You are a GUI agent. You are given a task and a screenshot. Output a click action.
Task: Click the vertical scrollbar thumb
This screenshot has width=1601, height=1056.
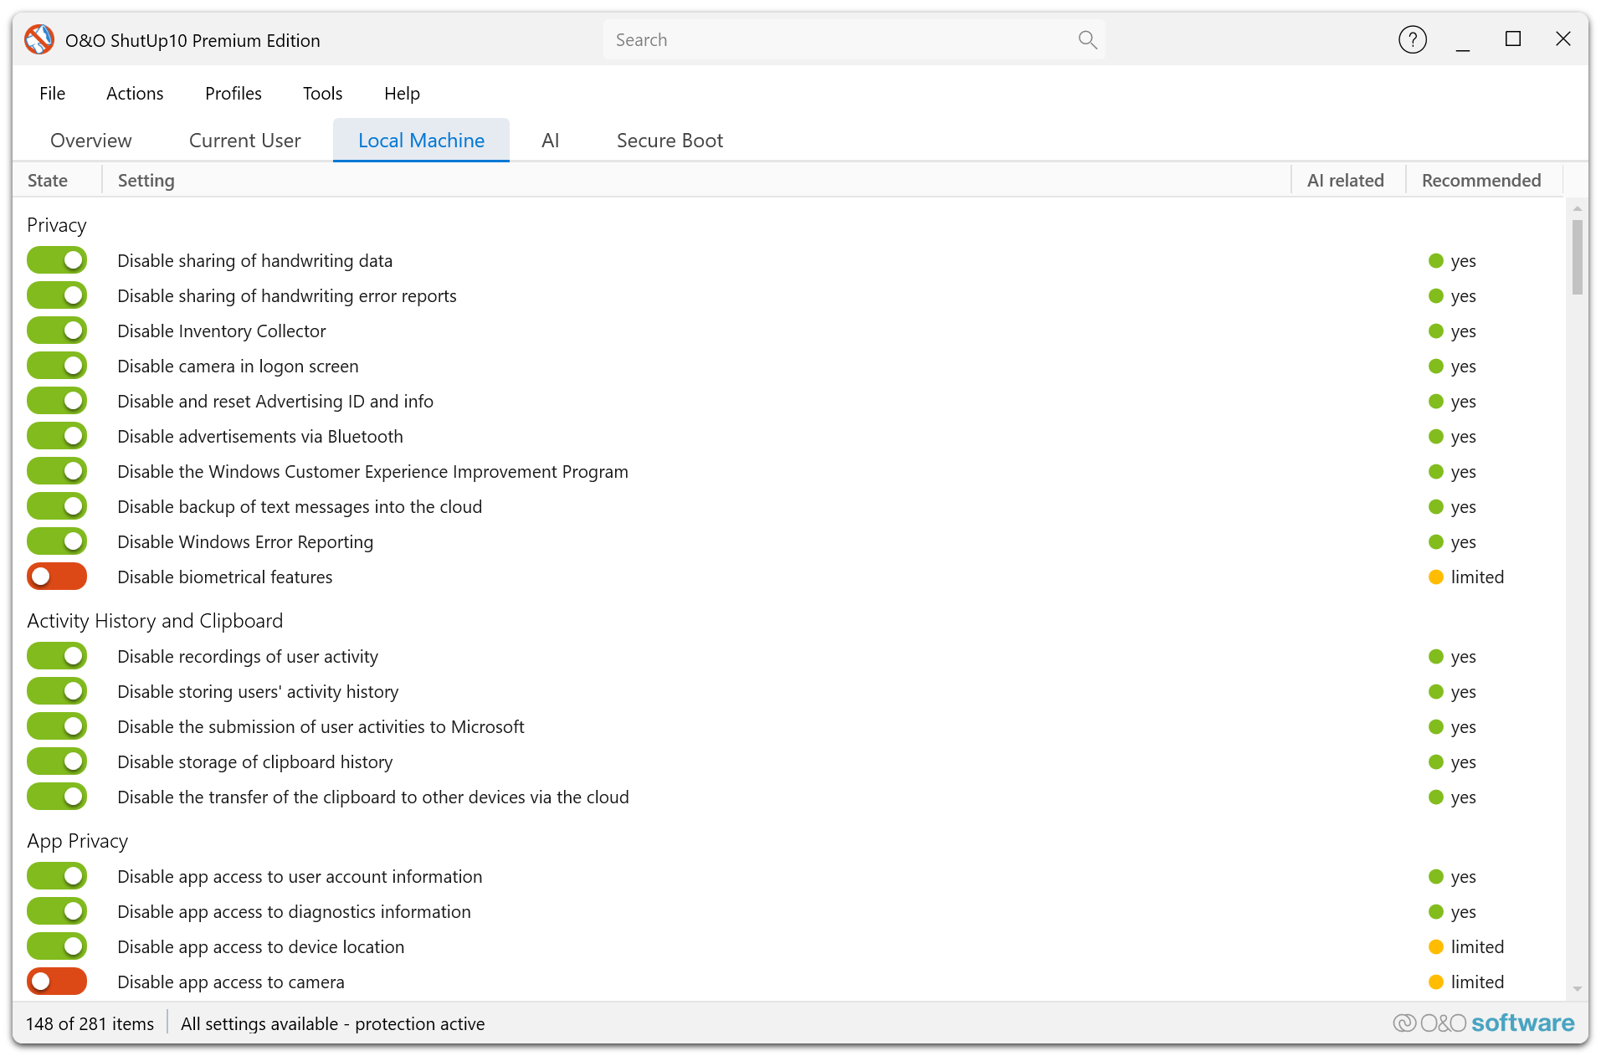pos(1577,257)
